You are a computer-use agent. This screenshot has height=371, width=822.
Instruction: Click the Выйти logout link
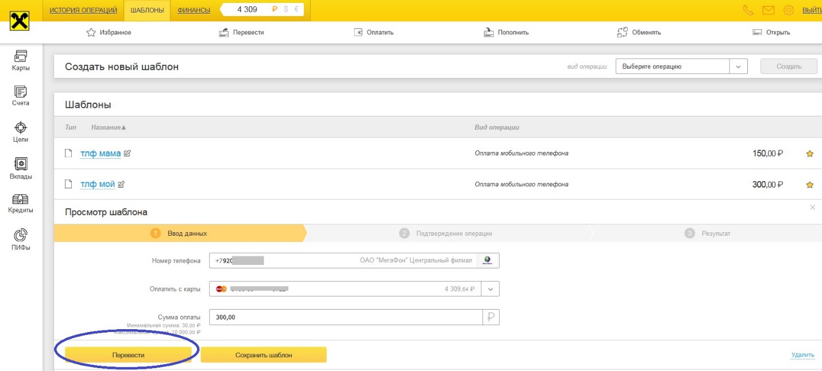pyautogui.click(x=811, y=10)
